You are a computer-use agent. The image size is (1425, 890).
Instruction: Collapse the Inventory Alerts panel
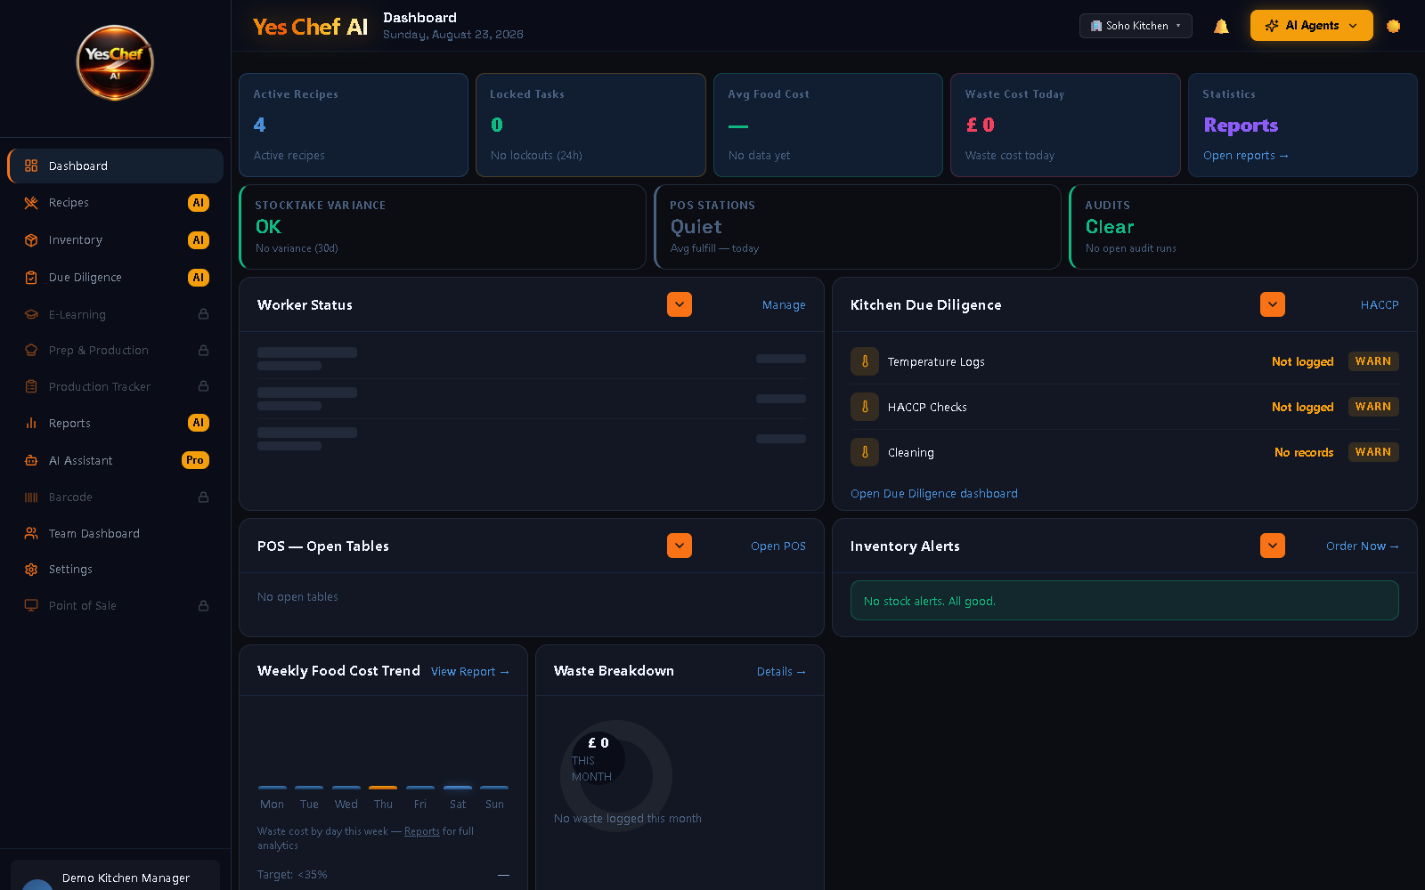1273,546
